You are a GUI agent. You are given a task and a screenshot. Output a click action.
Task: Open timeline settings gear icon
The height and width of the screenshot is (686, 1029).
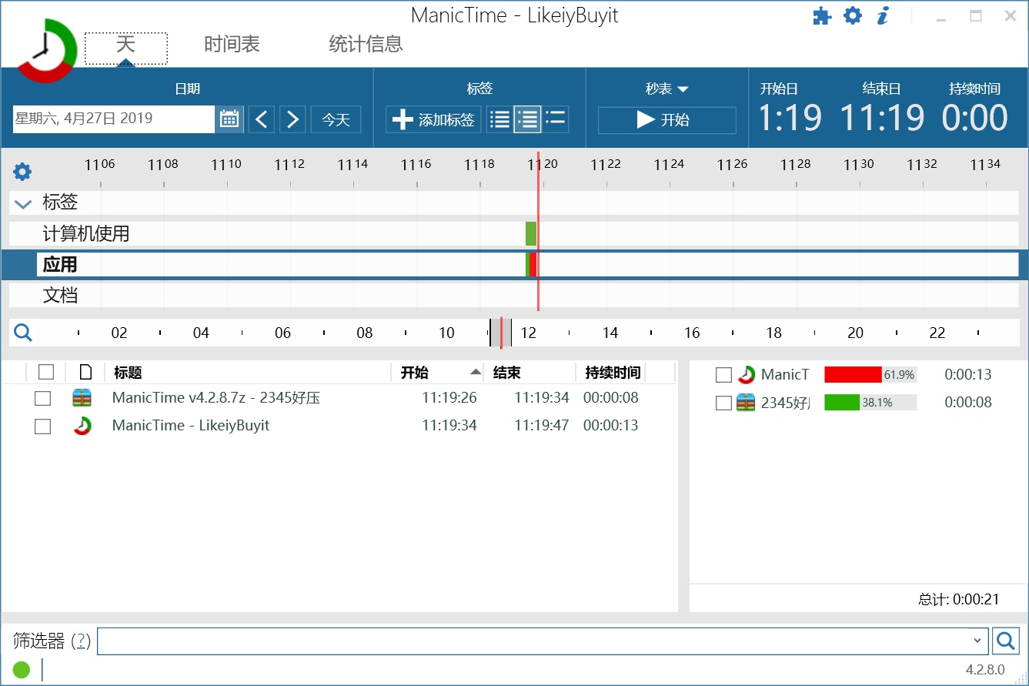(23, 172)
